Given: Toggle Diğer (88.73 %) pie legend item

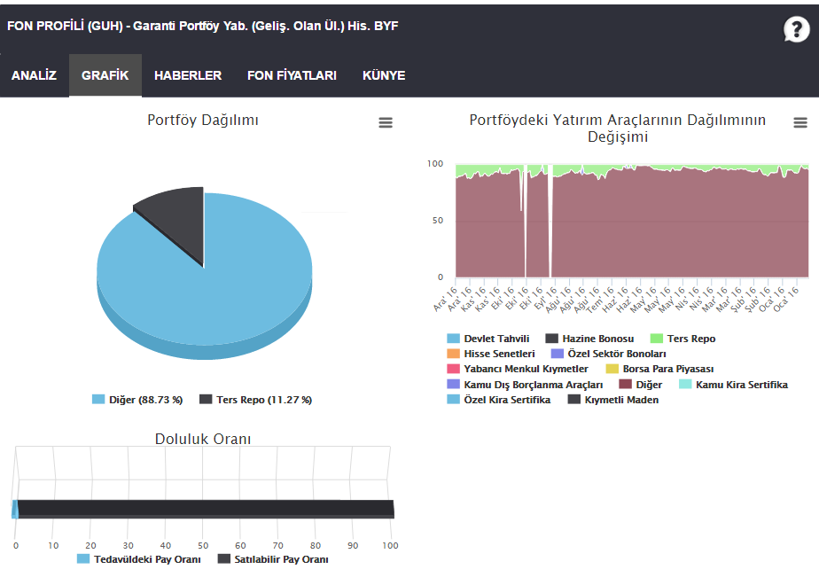Looking at the screenshot, I should (137, 400).
